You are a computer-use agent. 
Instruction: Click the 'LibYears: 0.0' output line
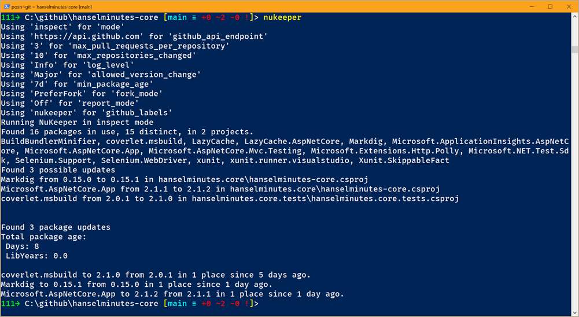[36, 256]
